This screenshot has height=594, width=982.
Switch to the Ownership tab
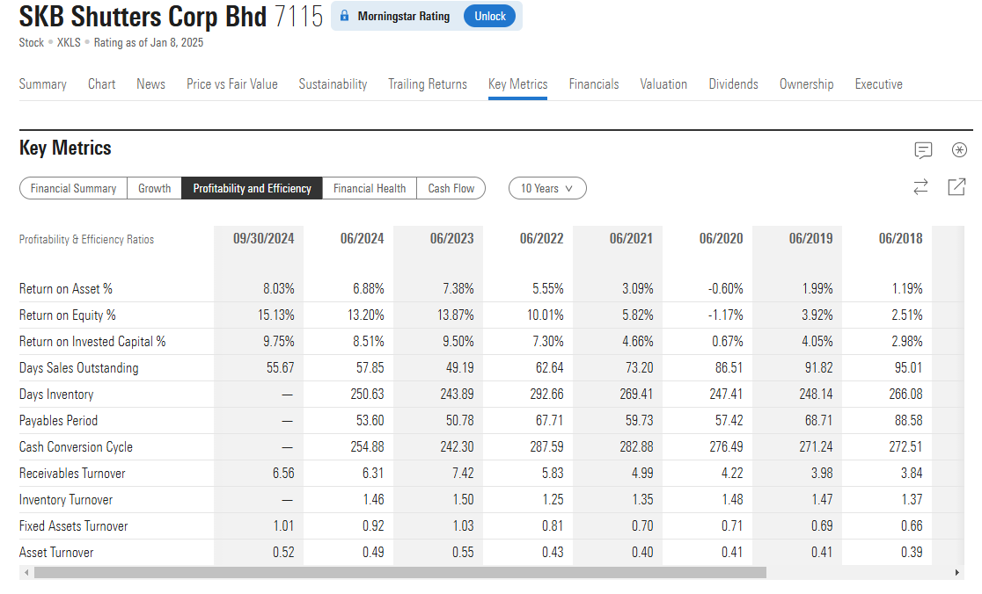807,84
